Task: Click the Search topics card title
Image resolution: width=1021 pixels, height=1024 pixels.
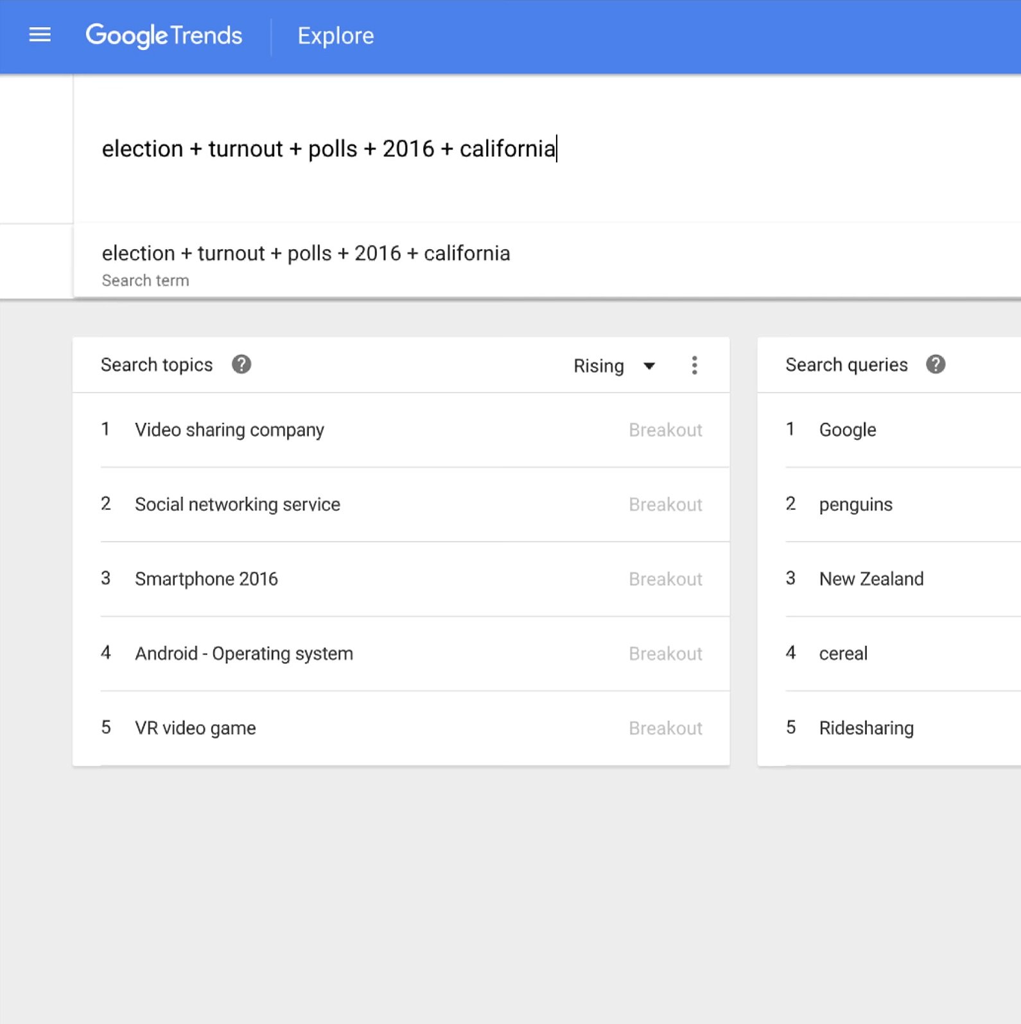Action: 157,365
